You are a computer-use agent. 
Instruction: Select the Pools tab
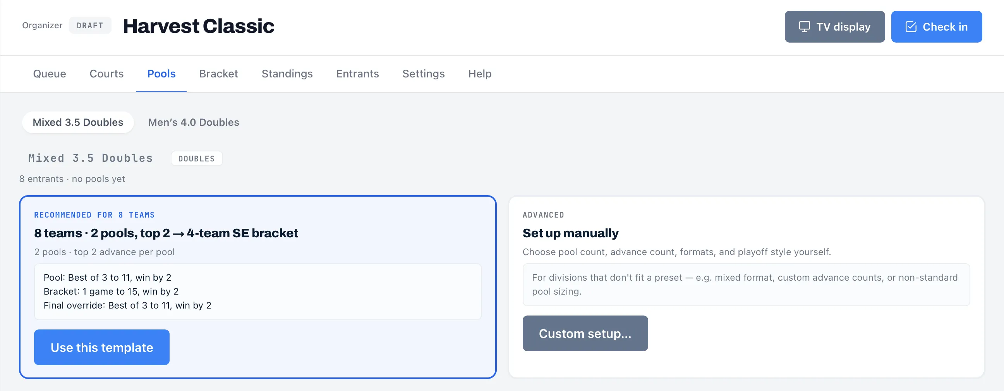click(161, 74)
